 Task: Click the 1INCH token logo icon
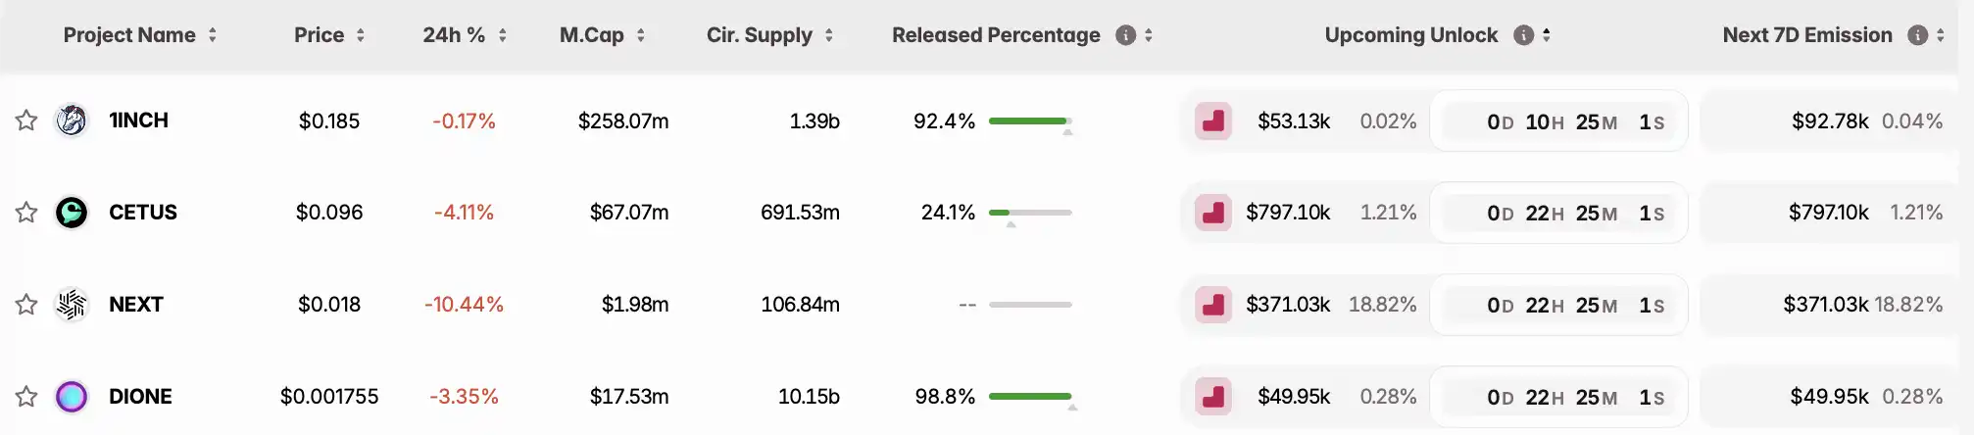(72, 121)
